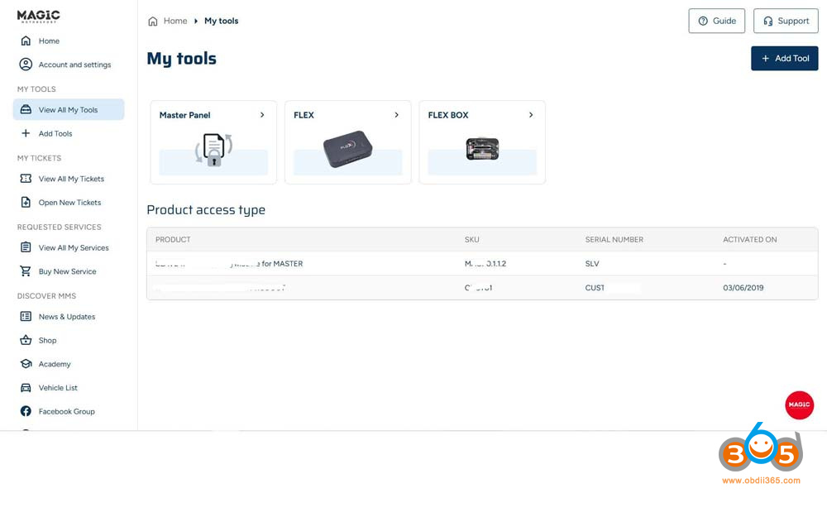Image resolution: width=827 pixels, height=517 pixels.
Task: Click the Shop basket icon
Action: 26,340
